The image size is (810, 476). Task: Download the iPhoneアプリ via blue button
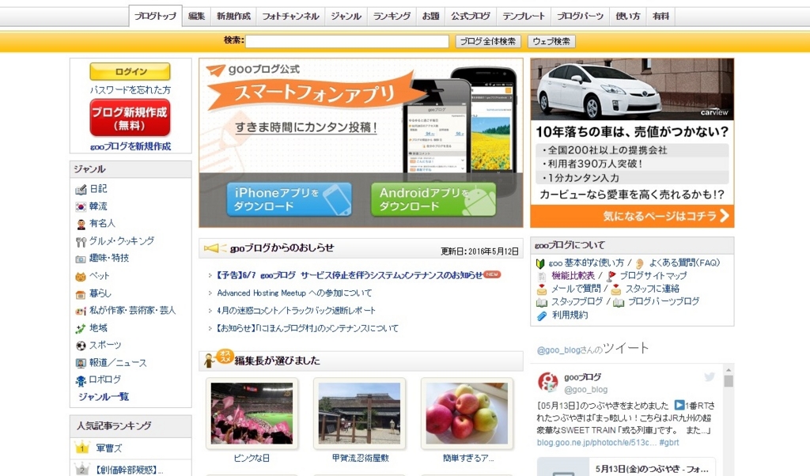pyautogui.click(x=289, y=199)
